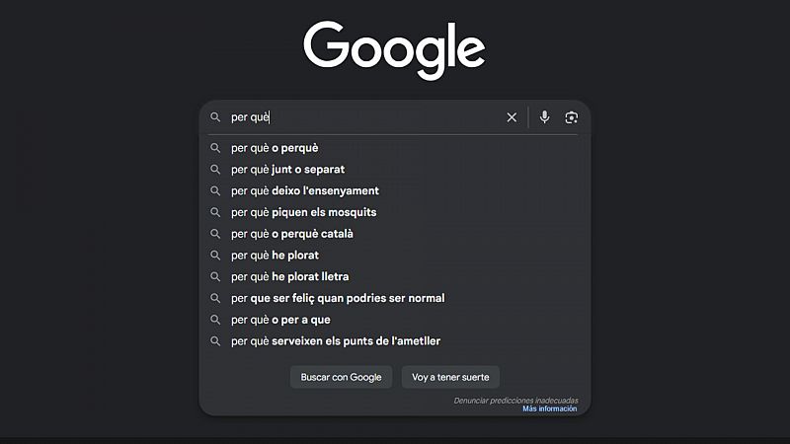
Task: Click magnifier icon beside 'per què o perquè'
Action: tap(214, 148)
